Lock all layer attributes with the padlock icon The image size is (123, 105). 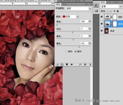[x=118, y=11]
